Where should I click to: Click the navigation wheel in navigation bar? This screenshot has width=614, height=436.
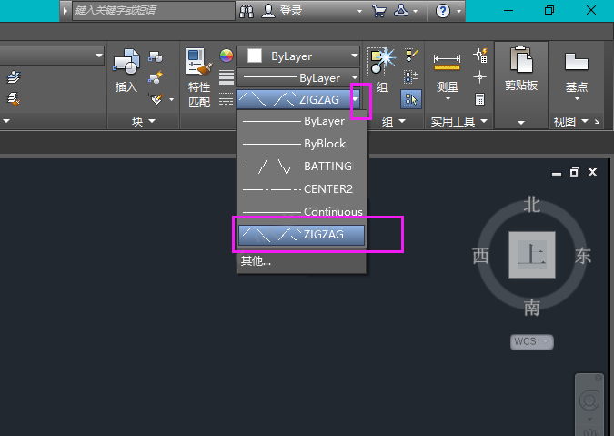[x=589, y=401]
